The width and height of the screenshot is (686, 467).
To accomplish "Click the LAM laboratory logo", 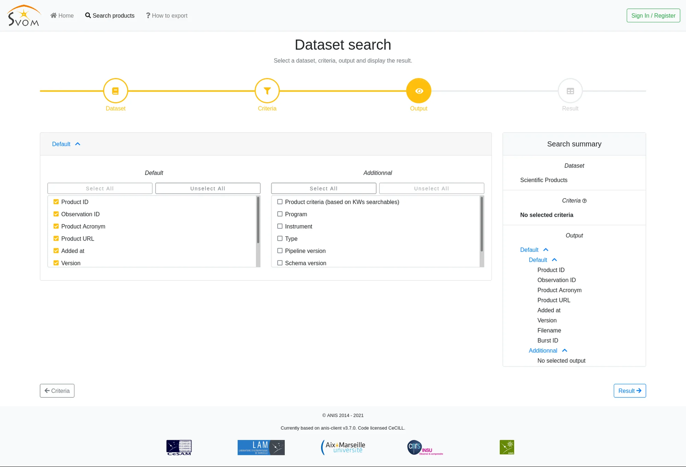I will (x=261, y=447).
